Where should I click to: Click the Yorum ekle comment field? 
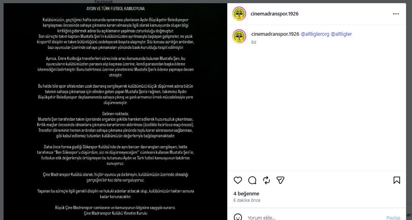[314, 218]
